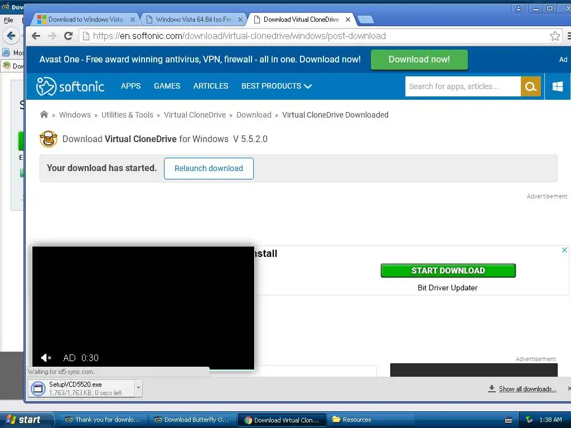
Task: Go to the Download breadcrumb link
Action: tap(254, 115)
